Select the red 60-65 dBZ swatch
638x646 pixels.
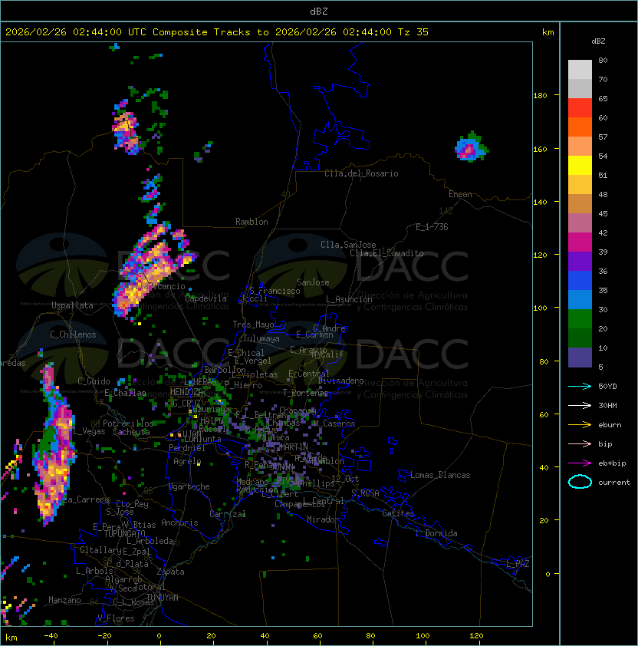click(x=580, y=108)
